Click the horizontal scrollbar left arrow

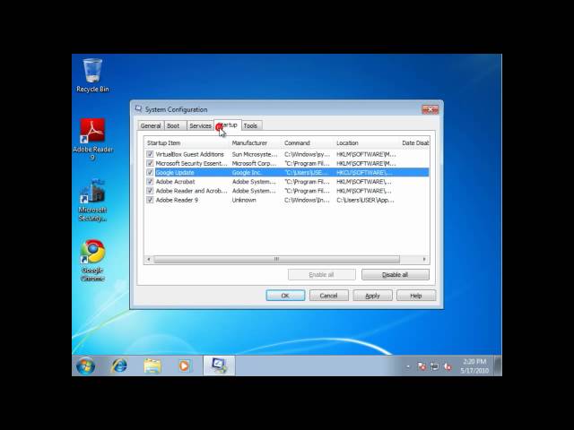[149, 259]
